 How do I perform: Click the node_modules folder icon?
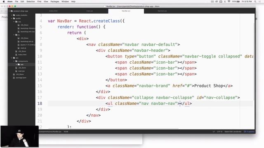[14, 15]
